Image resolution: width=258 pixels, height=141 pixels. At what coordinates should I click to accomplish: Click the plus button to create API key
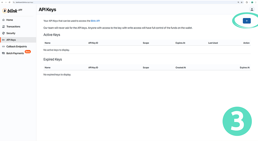click(x=246, y=21)
